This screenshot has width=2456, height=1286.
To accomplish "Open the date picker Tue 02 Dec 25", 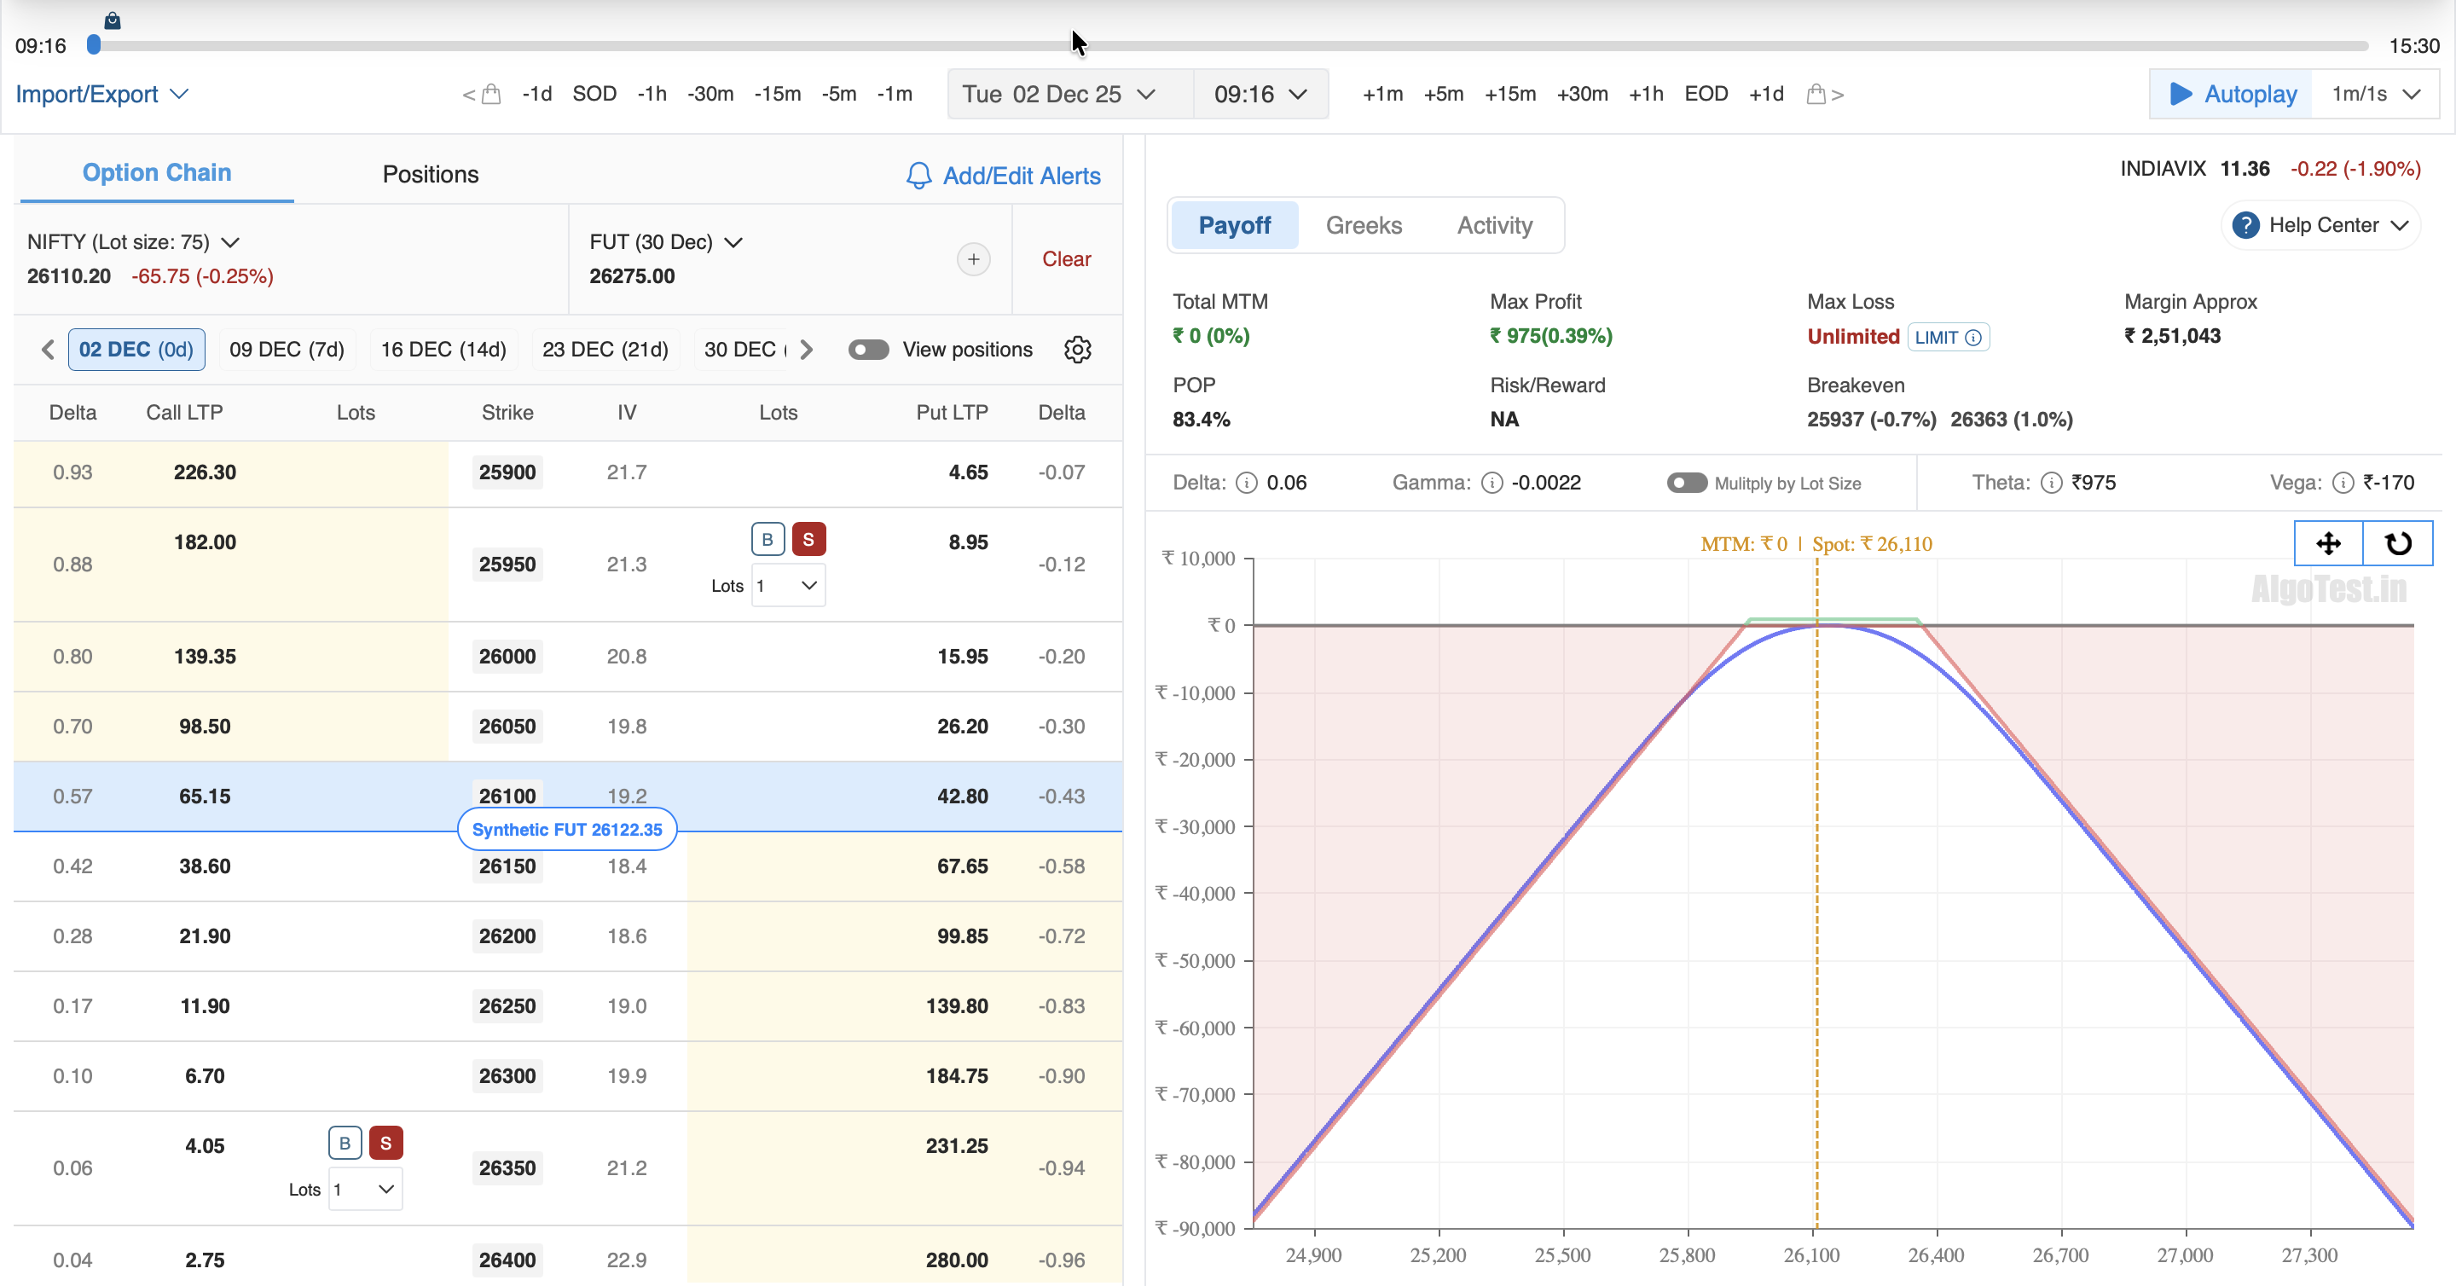I will point(1058,95).
